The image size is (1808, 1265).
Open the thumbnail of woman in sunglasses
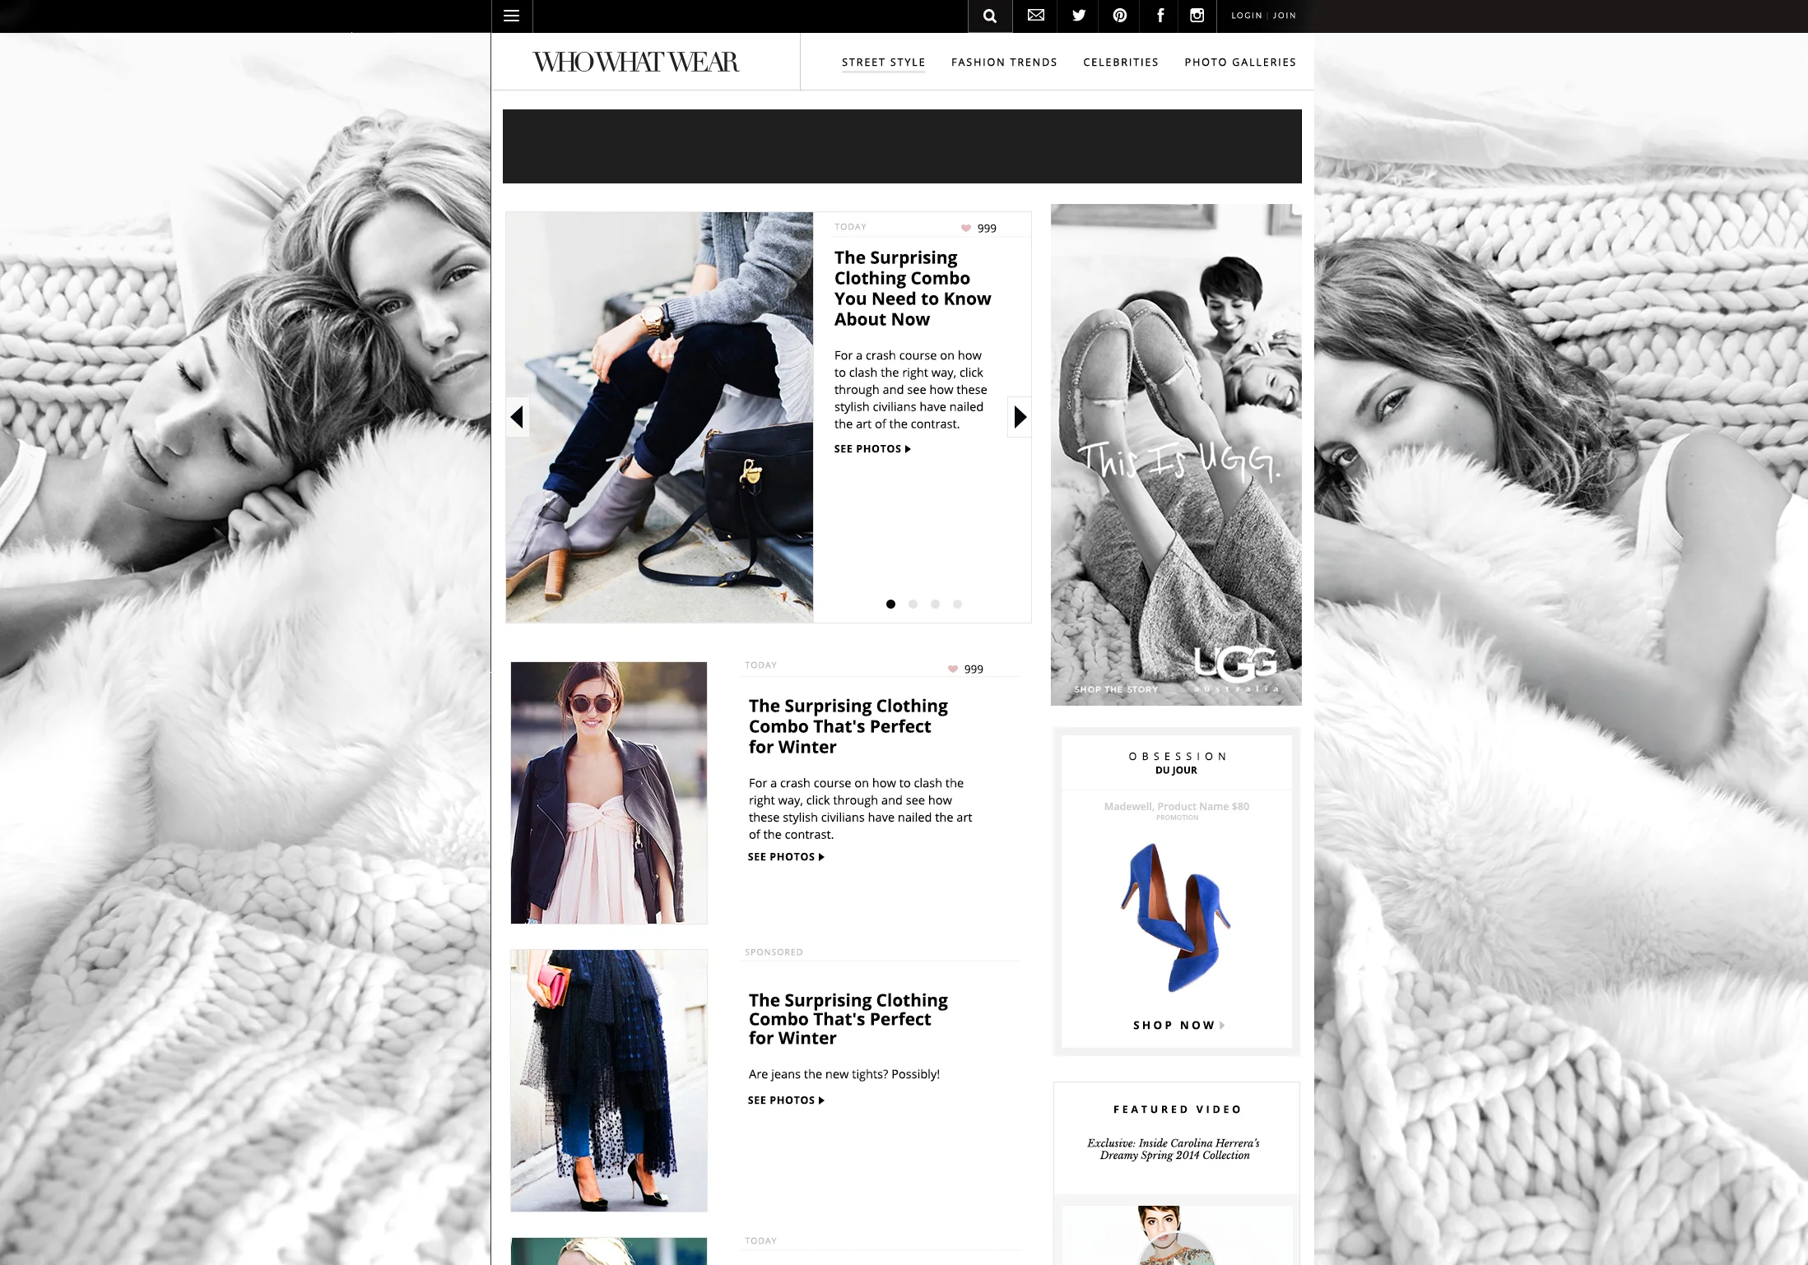point(609,793)
